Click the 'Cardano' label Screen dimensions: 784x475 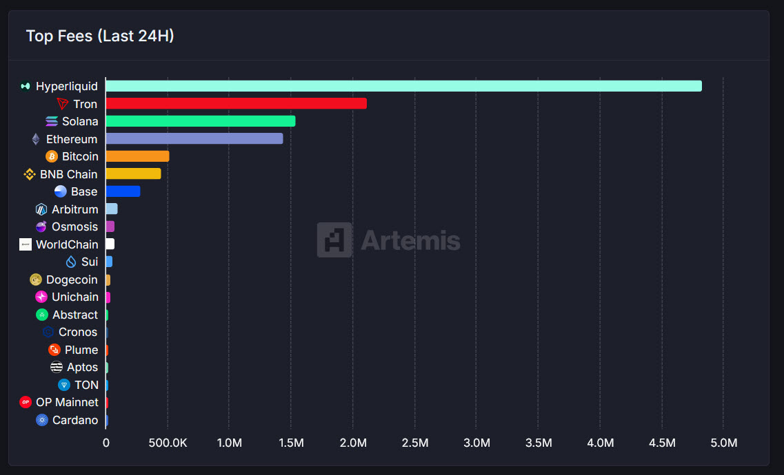[75, 420]
